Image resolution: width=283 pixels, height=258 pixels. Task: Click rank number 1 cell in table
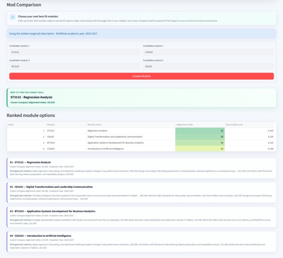pos(27,131)
